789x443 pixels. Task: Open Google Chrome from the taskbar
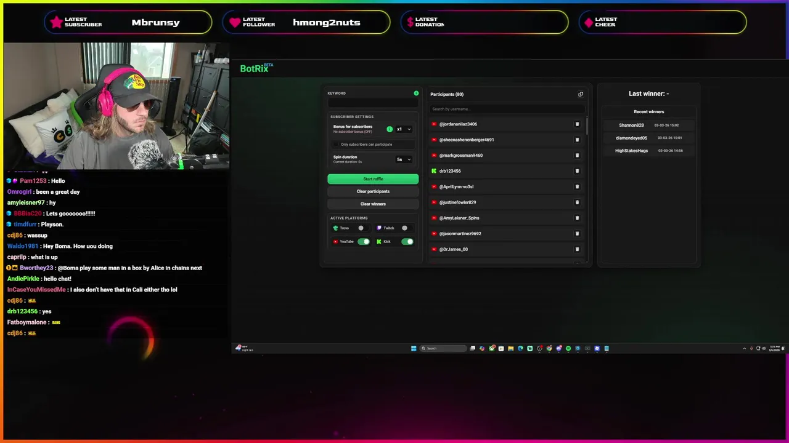tap(549, 348)
